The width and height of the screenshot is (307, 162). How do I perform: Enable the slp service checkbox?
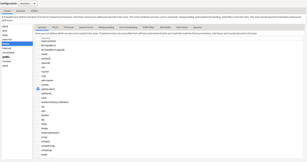pos(38,119)
